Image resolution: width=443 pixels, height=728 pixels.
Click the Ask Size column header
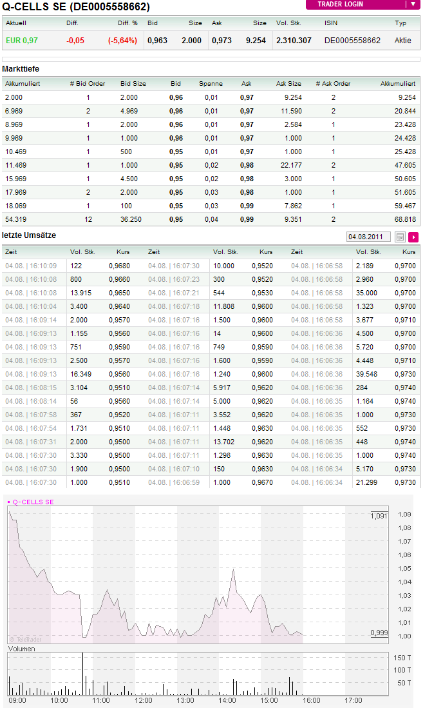[x=288, y=84]
